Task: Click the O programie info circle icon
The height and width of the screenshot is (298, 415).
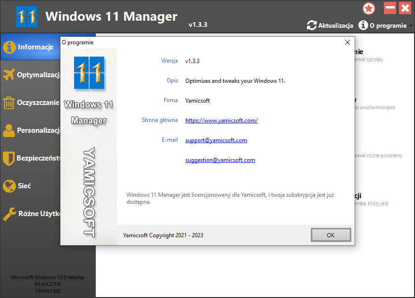Action: [x=363, y=25]
